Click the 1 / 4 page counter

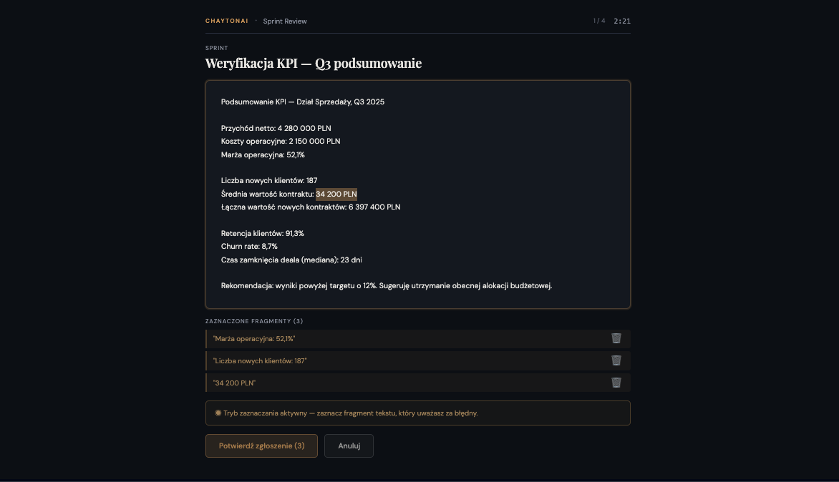point(599,21)
